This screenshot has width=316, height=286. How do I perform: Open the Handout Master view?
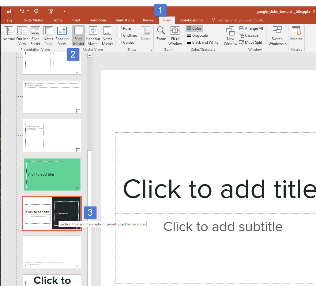[x=93, y=36]
